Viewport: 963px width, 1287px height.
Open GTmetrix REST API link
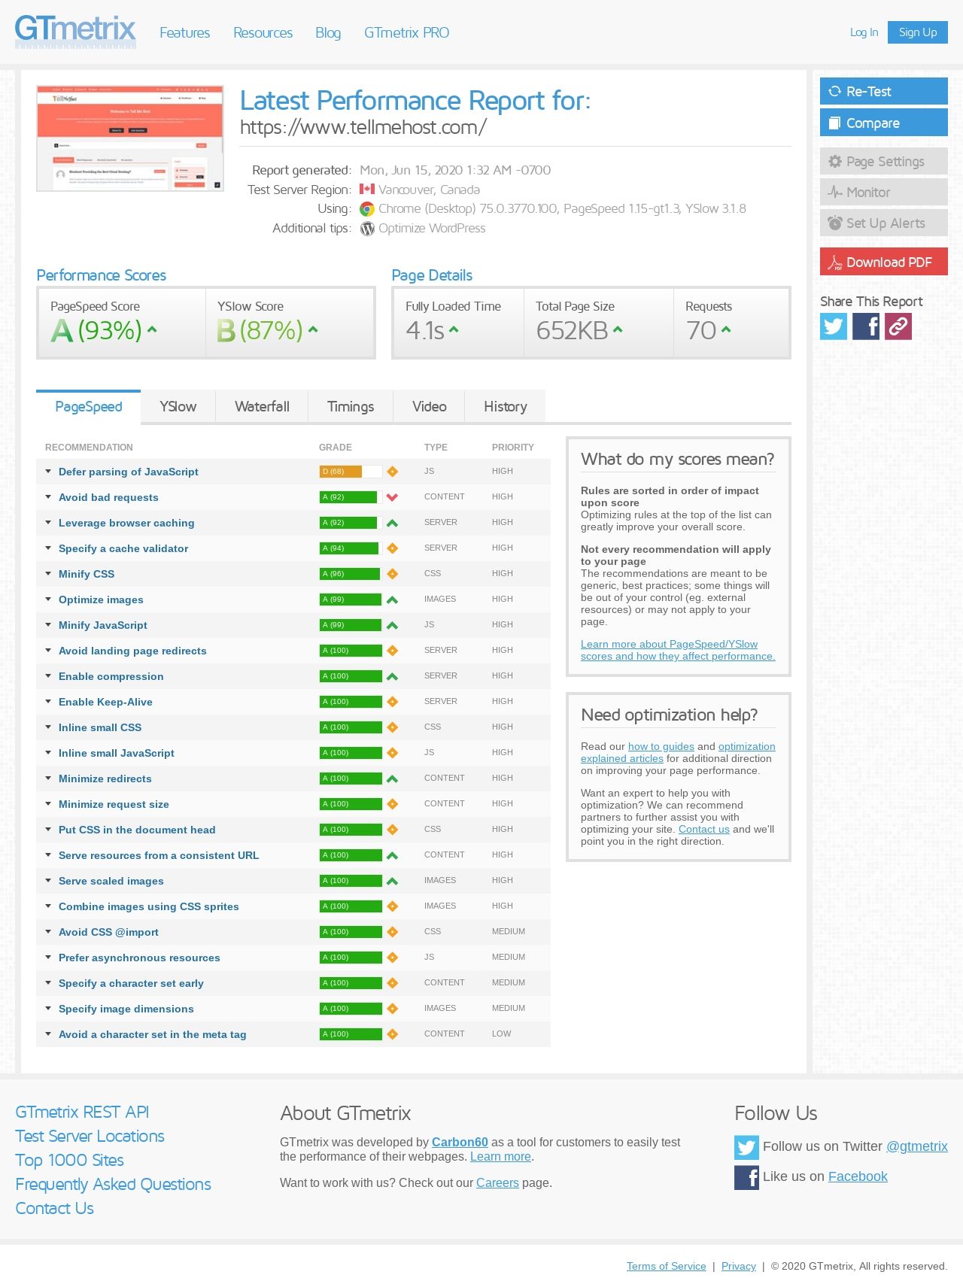[82, 1112]
